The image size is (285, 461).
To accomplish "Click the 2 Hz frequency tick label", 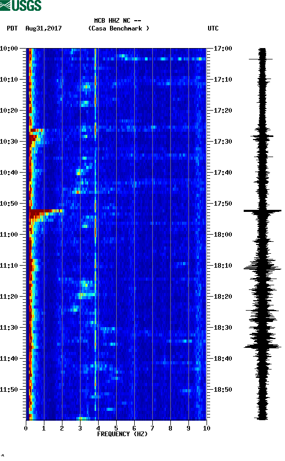I will click(x=62, y=428).
